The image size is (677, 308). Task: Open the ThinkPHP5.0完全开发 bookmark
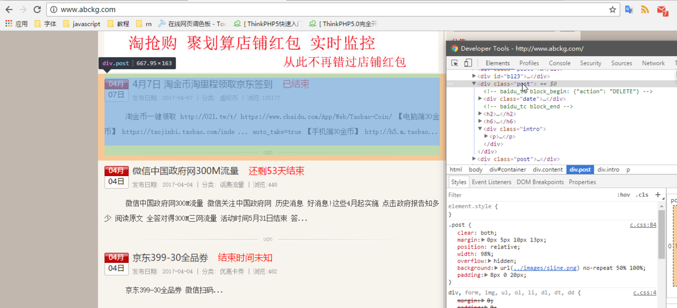(x=343, y=24)
